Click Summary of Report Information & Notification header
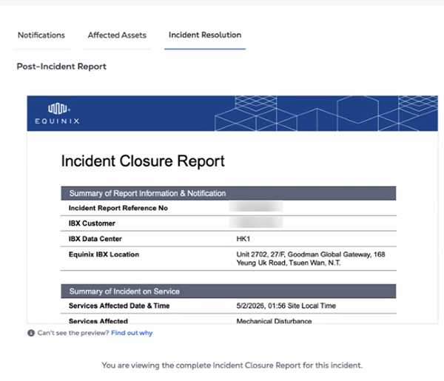 click(229, 193)
